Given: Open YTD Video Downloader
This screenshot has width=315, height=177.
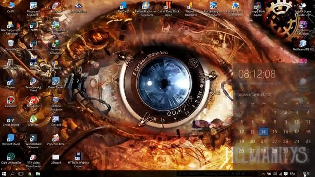Looking at the screenshot, I should (x=33, y=161).
